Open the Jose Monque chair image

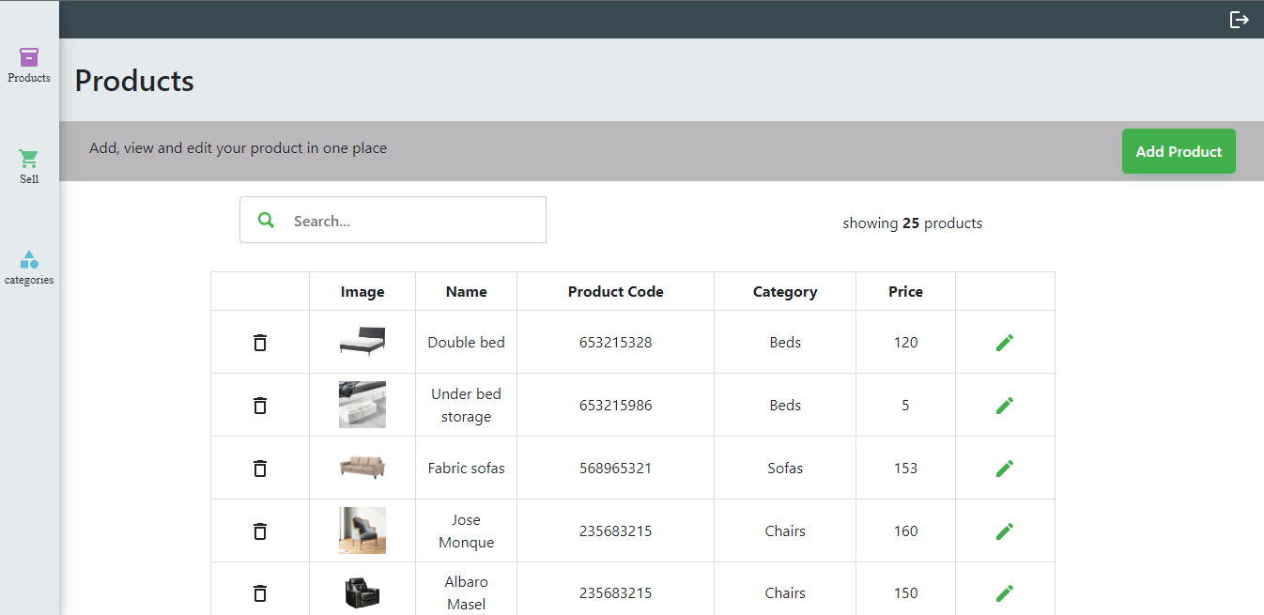(x=362, y=530)
